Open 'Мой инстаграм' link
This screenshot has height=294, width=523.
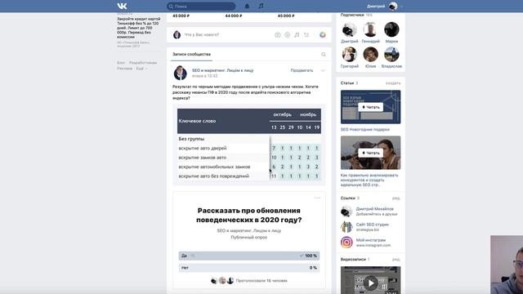click(x=371, y=240)
